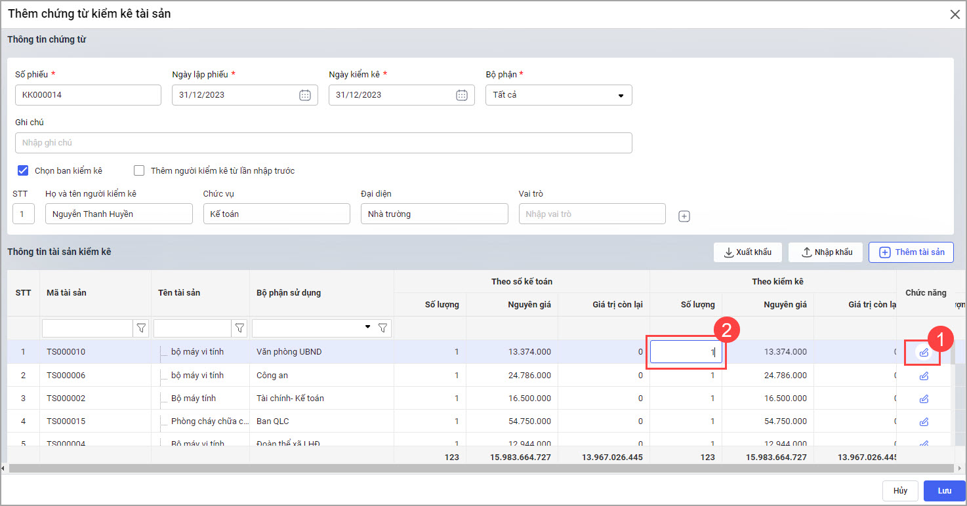This screenshot has width=967, height=506.
Task: Click Xuất khẩu export button
Action: [747, 252]
